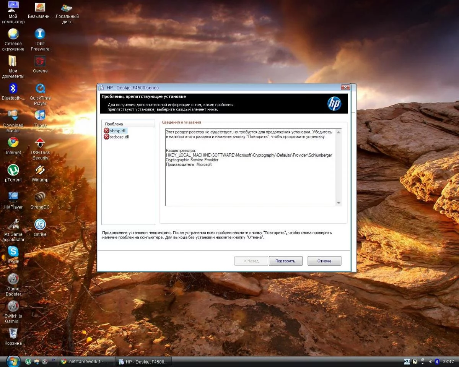Open the Мой компьютер desktop icon

pos(13,11)
